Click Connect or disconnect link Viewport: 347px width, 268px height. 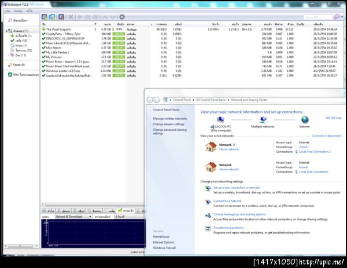[327, 136]
